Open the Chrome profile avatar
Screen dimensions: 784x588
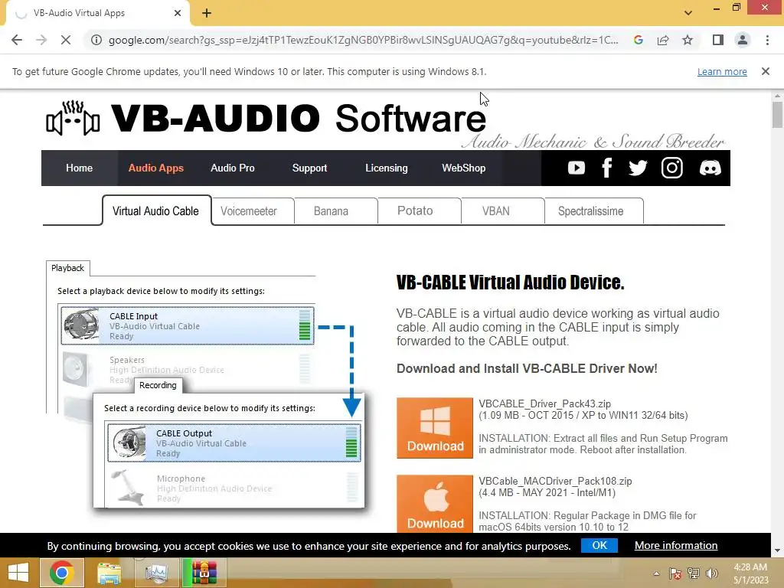point(743,40)
